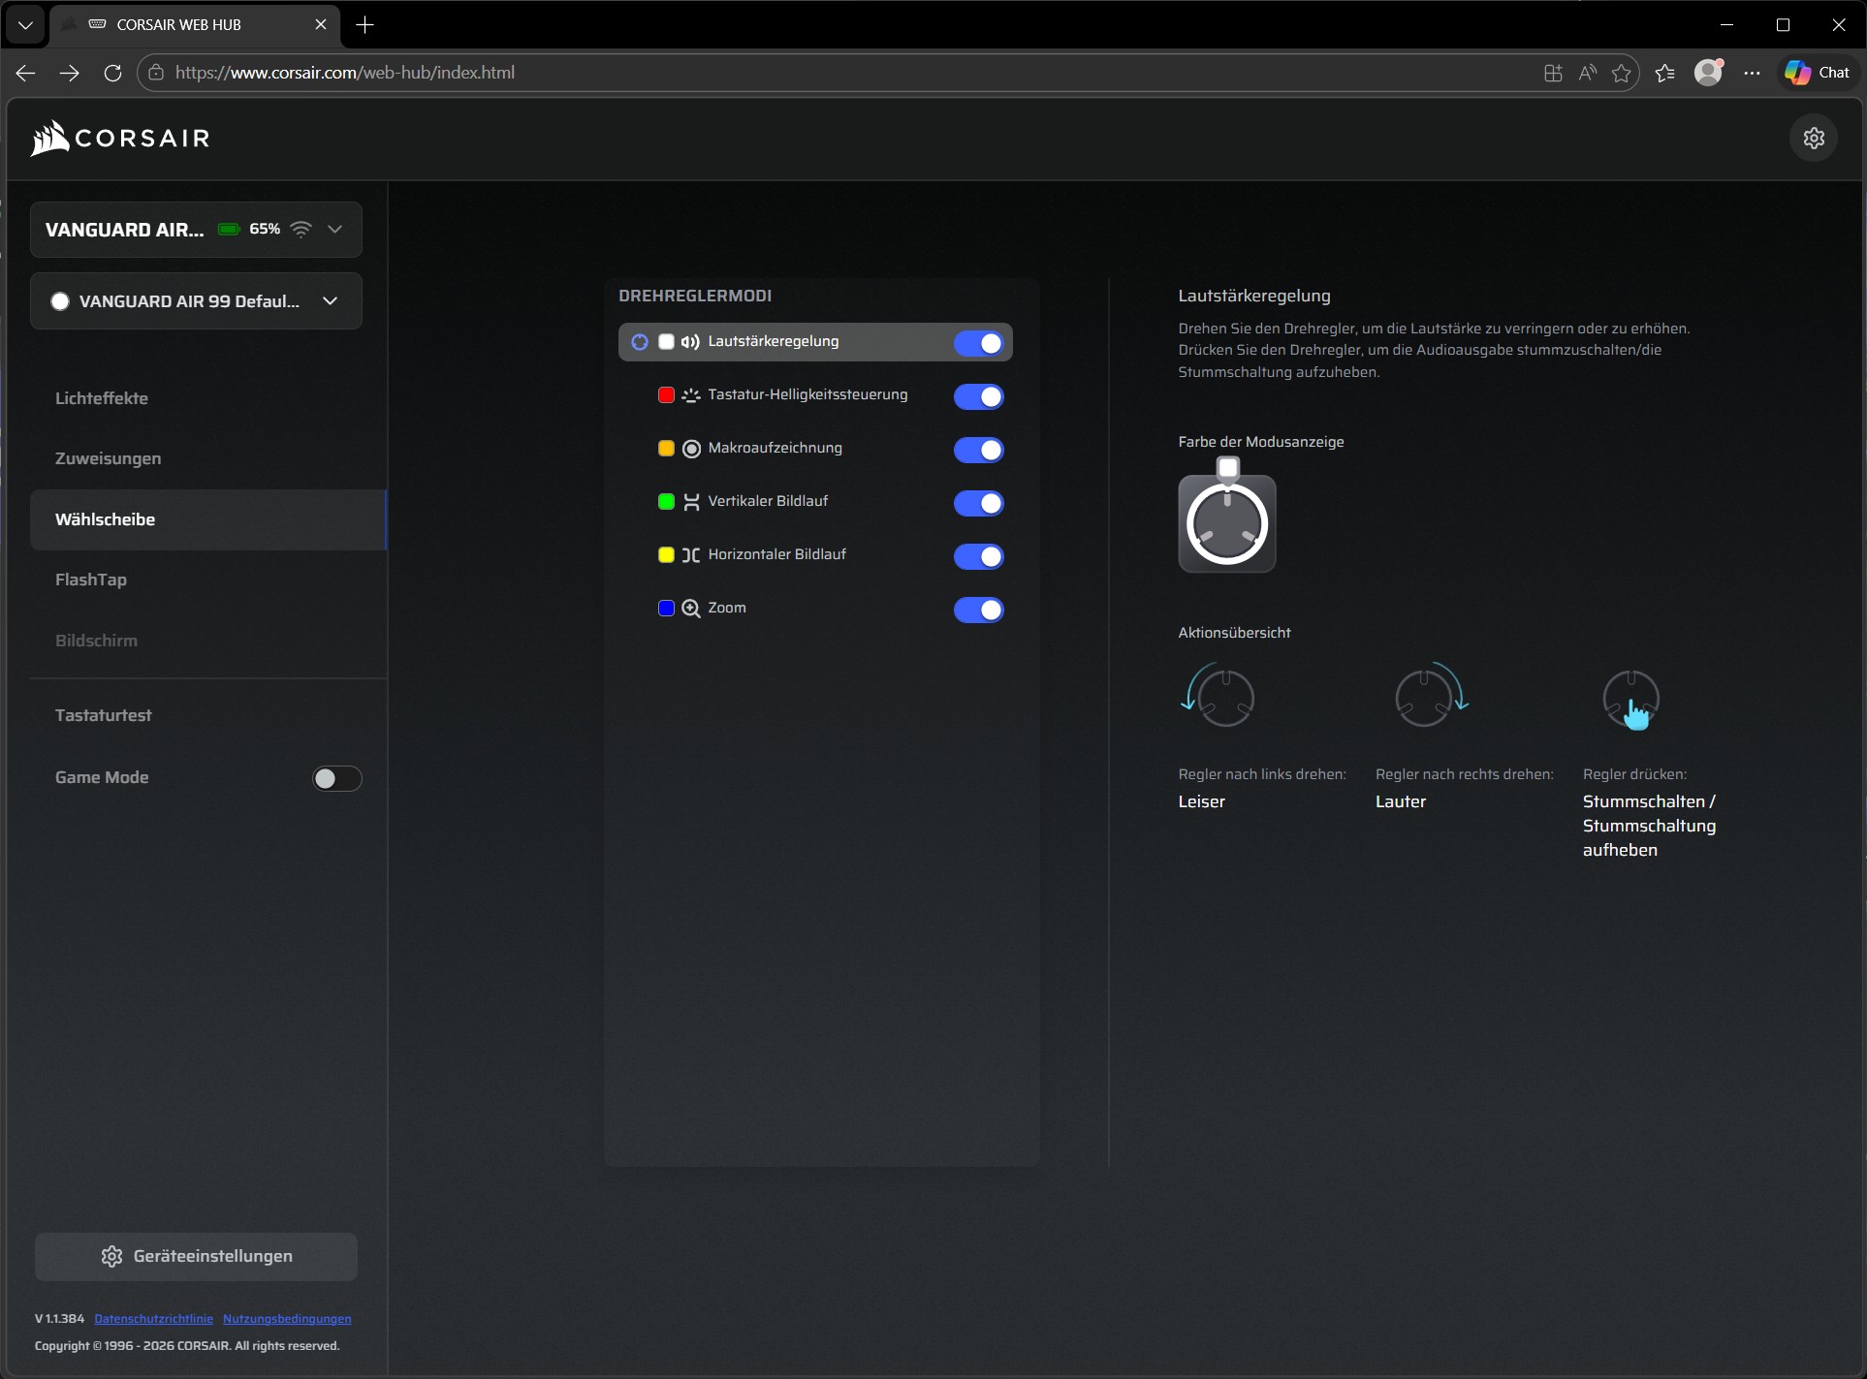This screenshot has height=1379, width=1867.
Task: Open the browser tab list chevron
Action: point(25,25)
